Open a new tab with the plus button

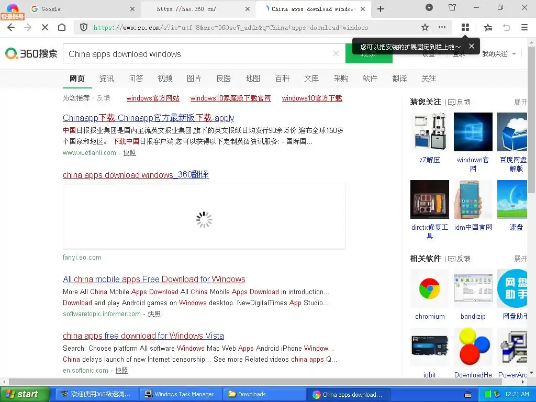pos(381,9)
